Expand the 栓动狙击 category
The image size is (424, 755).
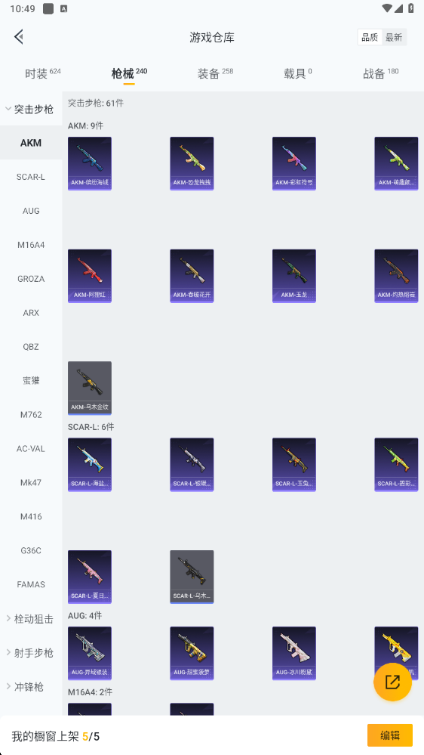(x=30, y=619)
